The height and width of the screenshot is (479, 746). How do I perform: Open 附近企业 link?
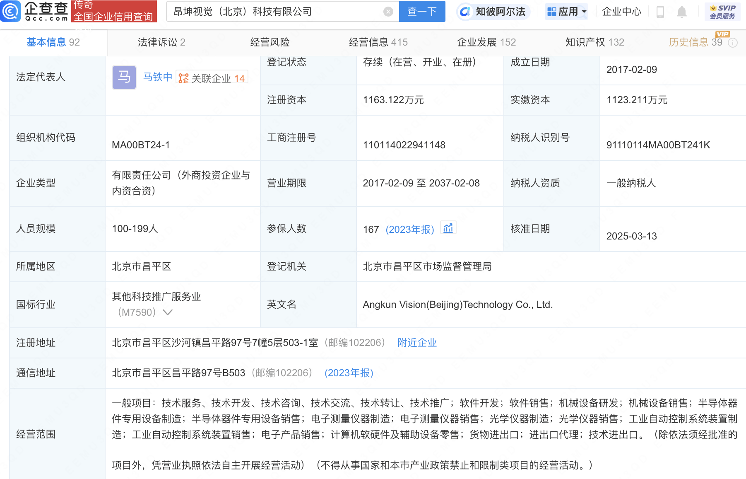[417, 343]
